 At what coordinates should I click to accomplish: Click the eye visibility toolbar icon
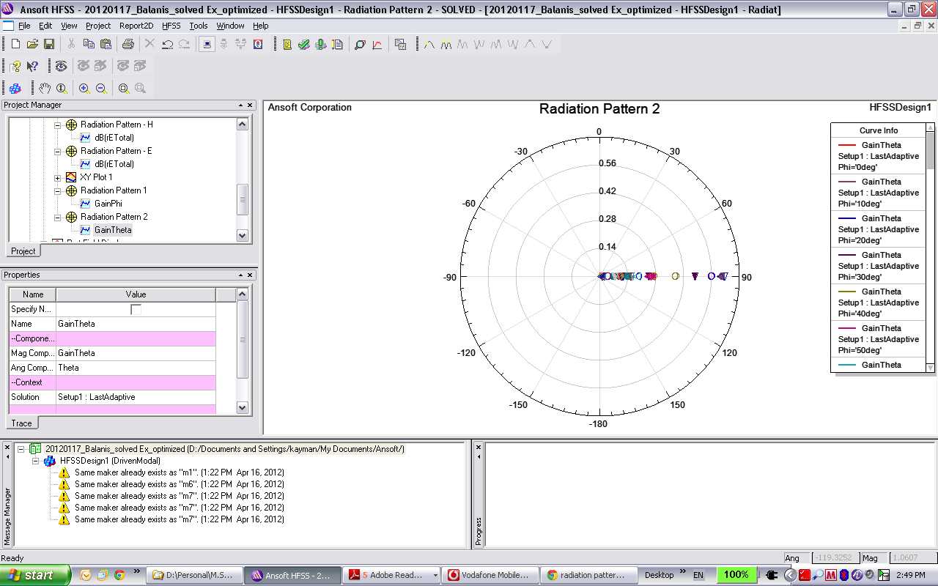point(61,67)
